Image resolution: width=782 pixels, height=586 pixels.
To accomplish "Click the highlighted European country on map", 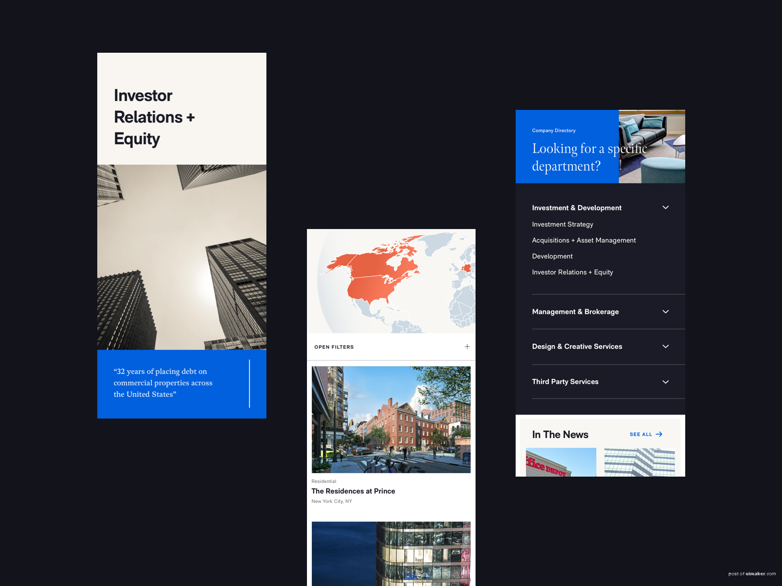I will point(467,268).
